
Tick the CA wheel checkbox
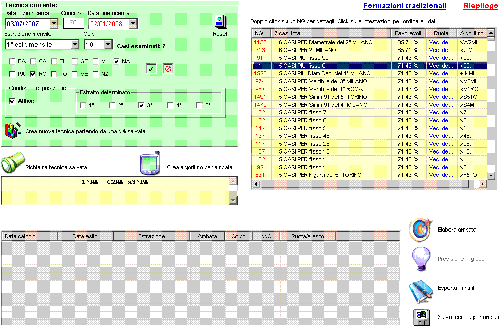tap(33, 61)
